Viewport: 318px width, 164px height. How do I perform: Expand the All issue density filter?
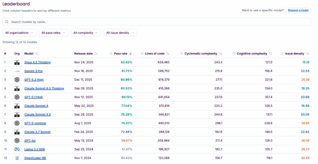(120, 33)
